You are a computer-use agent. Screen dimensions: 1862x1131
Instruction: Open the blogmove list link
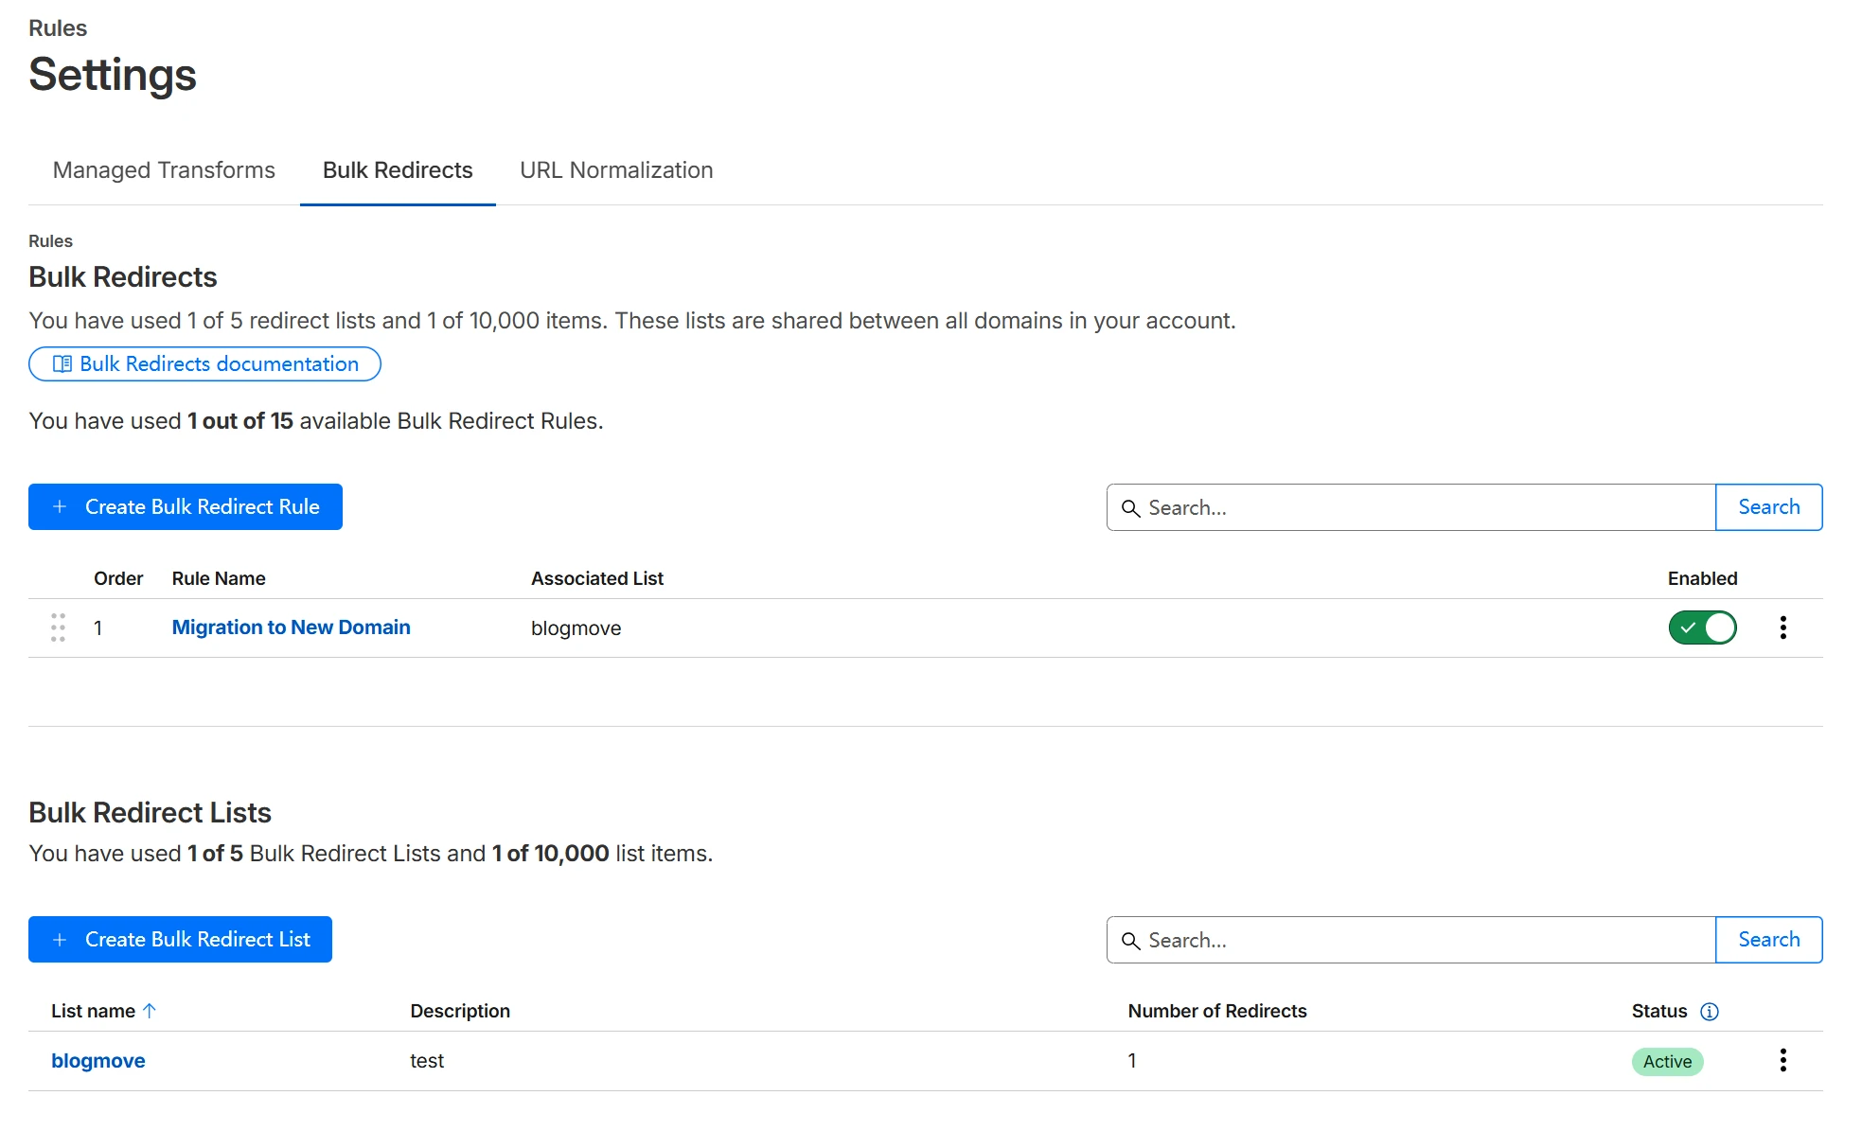(98, 1061)
